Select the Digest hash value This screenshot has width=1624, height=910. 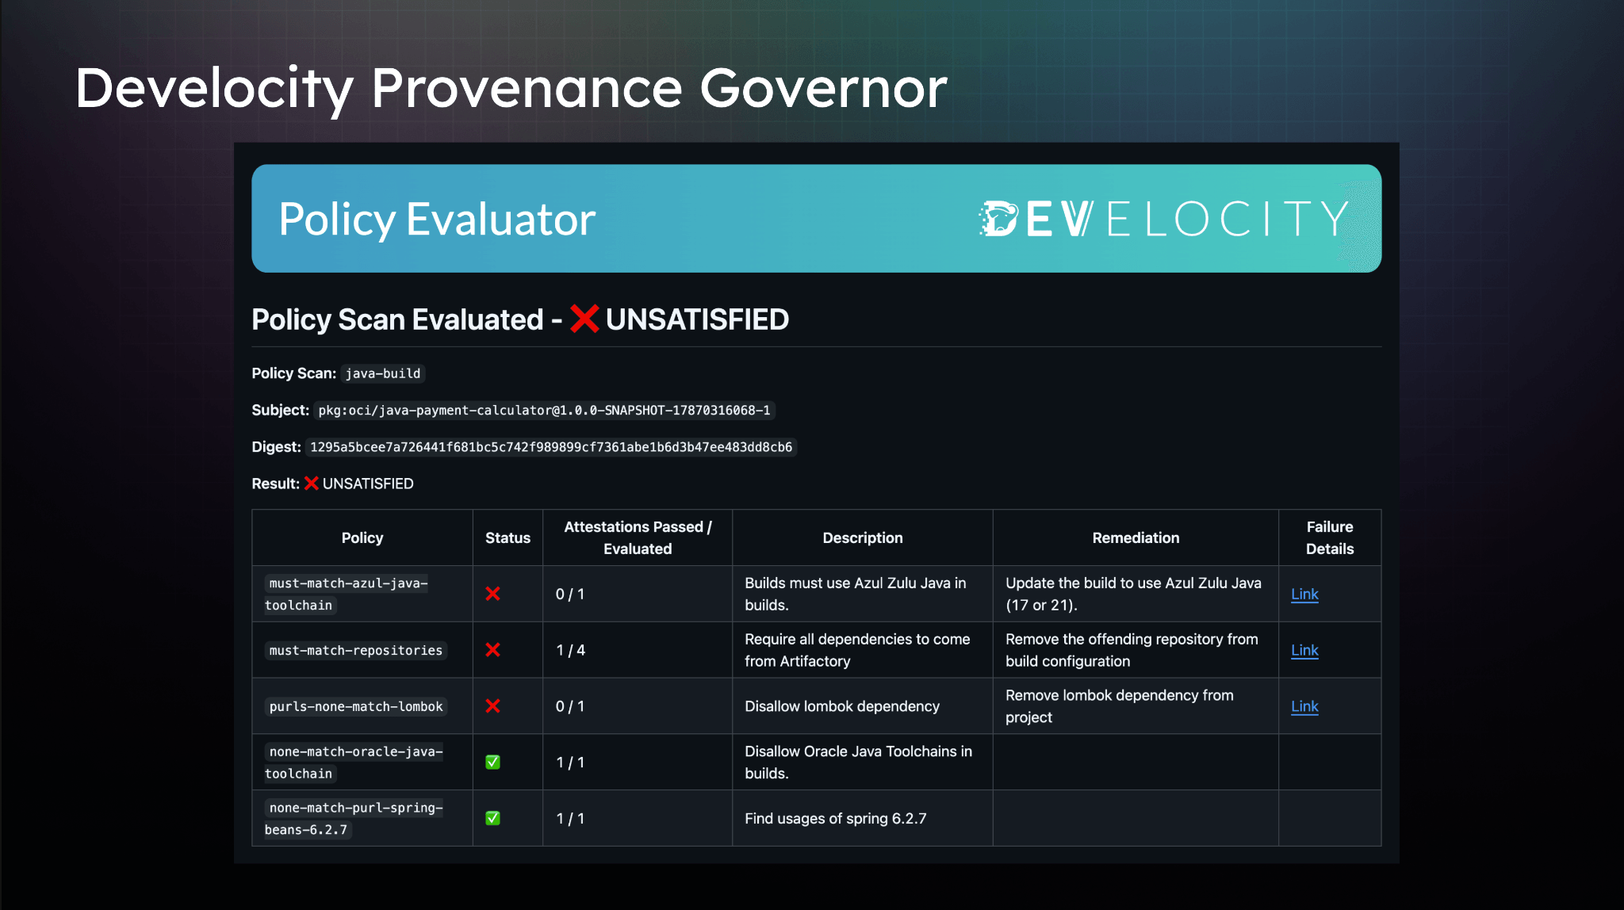coord(551,446)
